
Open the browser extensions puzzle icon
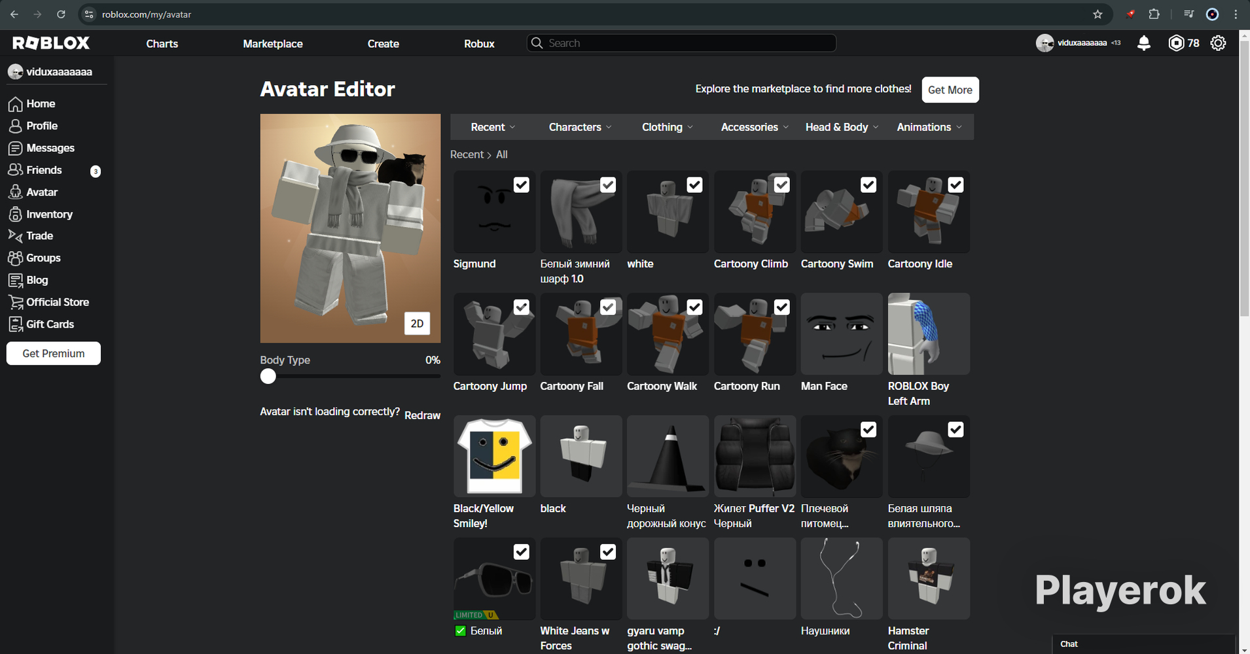(1154, 14)
